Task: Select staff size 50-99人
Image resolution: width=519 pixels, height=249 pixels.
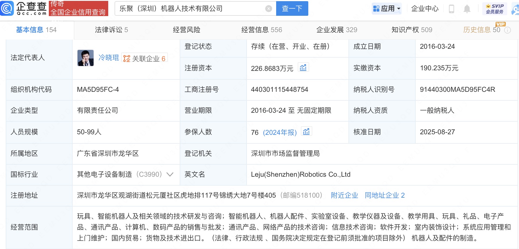Action: pyautogui.click(x=89, y=132)
